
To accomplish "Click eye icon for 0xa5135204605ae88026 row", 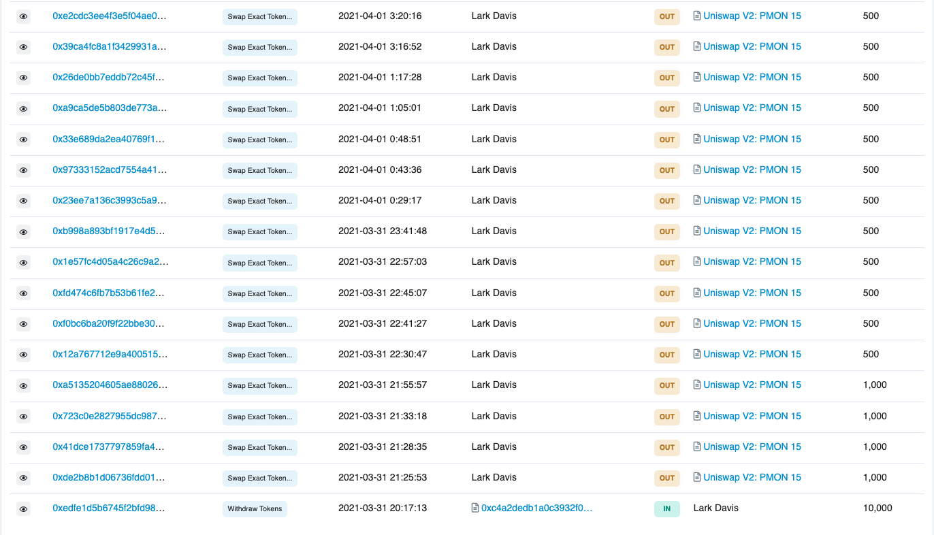I will (23, 386).
